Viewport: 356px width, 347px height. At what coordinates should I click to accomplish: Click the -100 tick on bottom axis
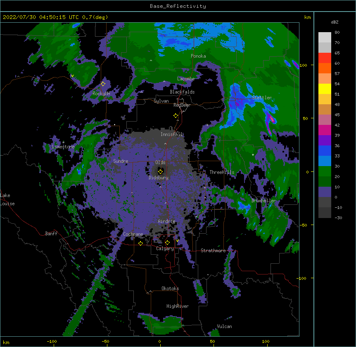(52, 341)
